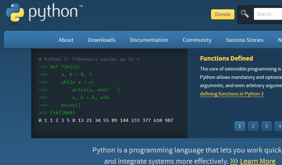This screenshot has width=282, height=165.
Task: Open the Documentation menu
Action: (x=149, y=40)
